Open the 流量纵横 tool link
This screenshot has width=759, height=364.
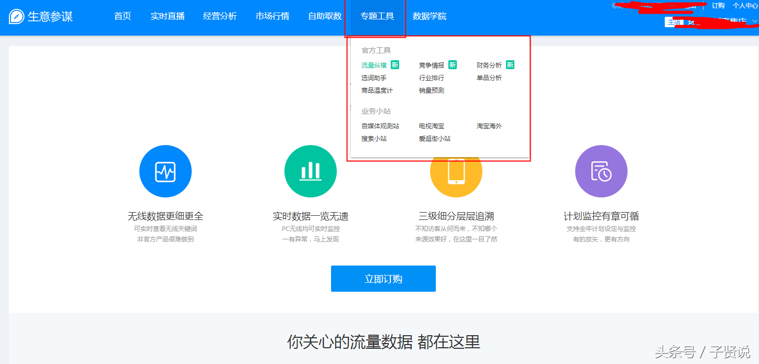pyautogui.click(x=373, y=64)
